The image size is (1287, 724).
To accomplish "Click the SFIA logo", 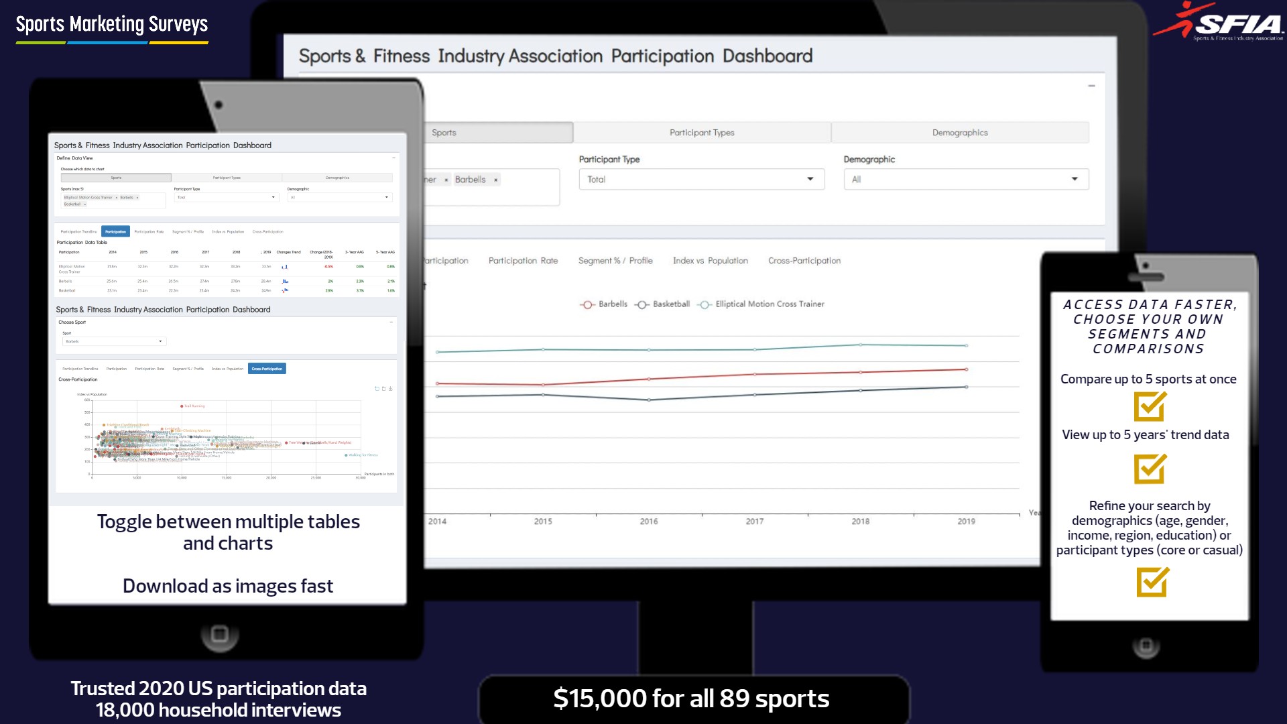I will [1219, 22].
